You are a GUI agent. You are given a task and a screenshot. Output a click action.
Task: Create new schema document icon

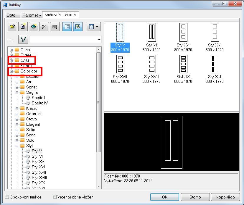point(23,27)
